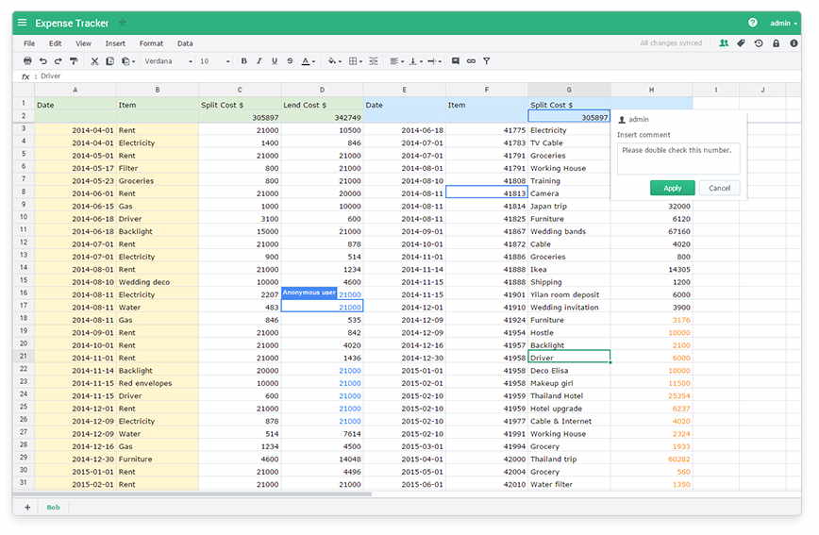The width and height of the screenshot is (819, 535).
Task: Click the Apply comment button
Action: pos(672,188)
